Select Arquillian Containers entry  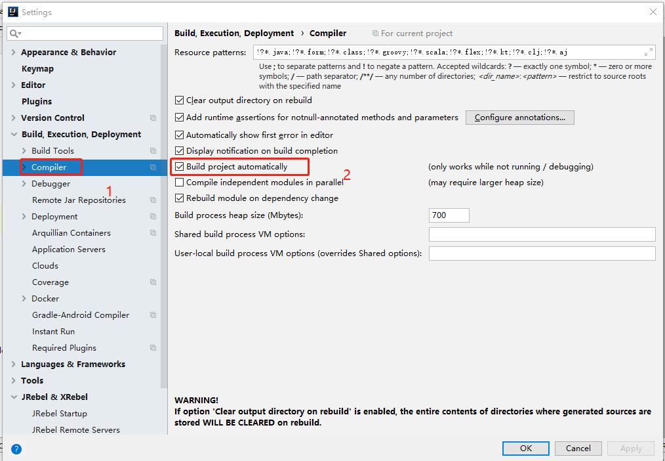(71, 233)
